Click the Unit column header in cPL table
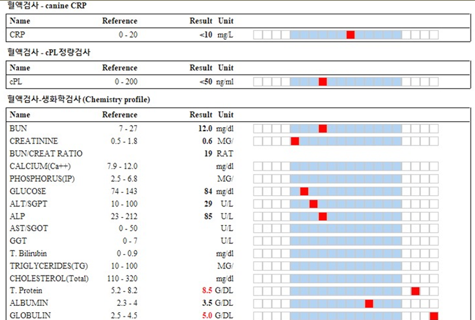The width and height of the screenshot is (475, 320). coord(226,68)
